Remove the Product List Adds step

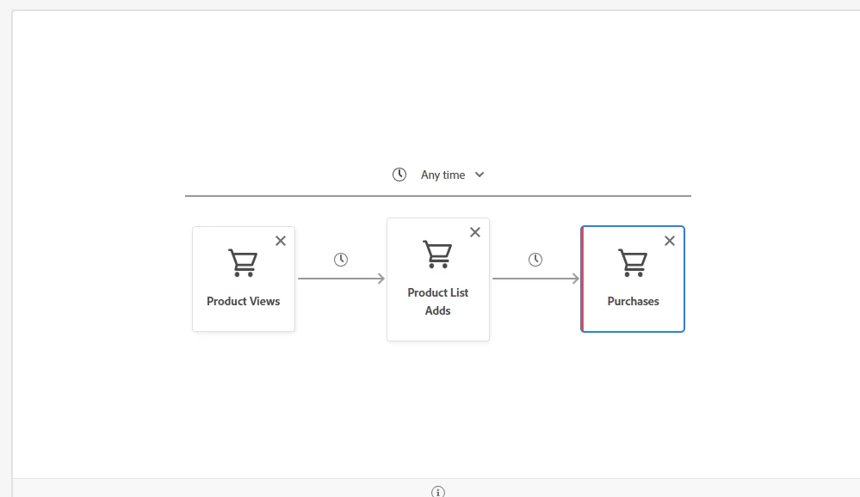[475, 232]
